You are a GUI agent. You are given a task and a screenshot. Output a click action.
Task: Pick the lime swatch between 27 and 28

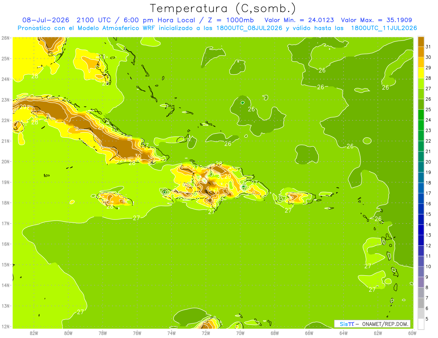[x=421, y=83]
